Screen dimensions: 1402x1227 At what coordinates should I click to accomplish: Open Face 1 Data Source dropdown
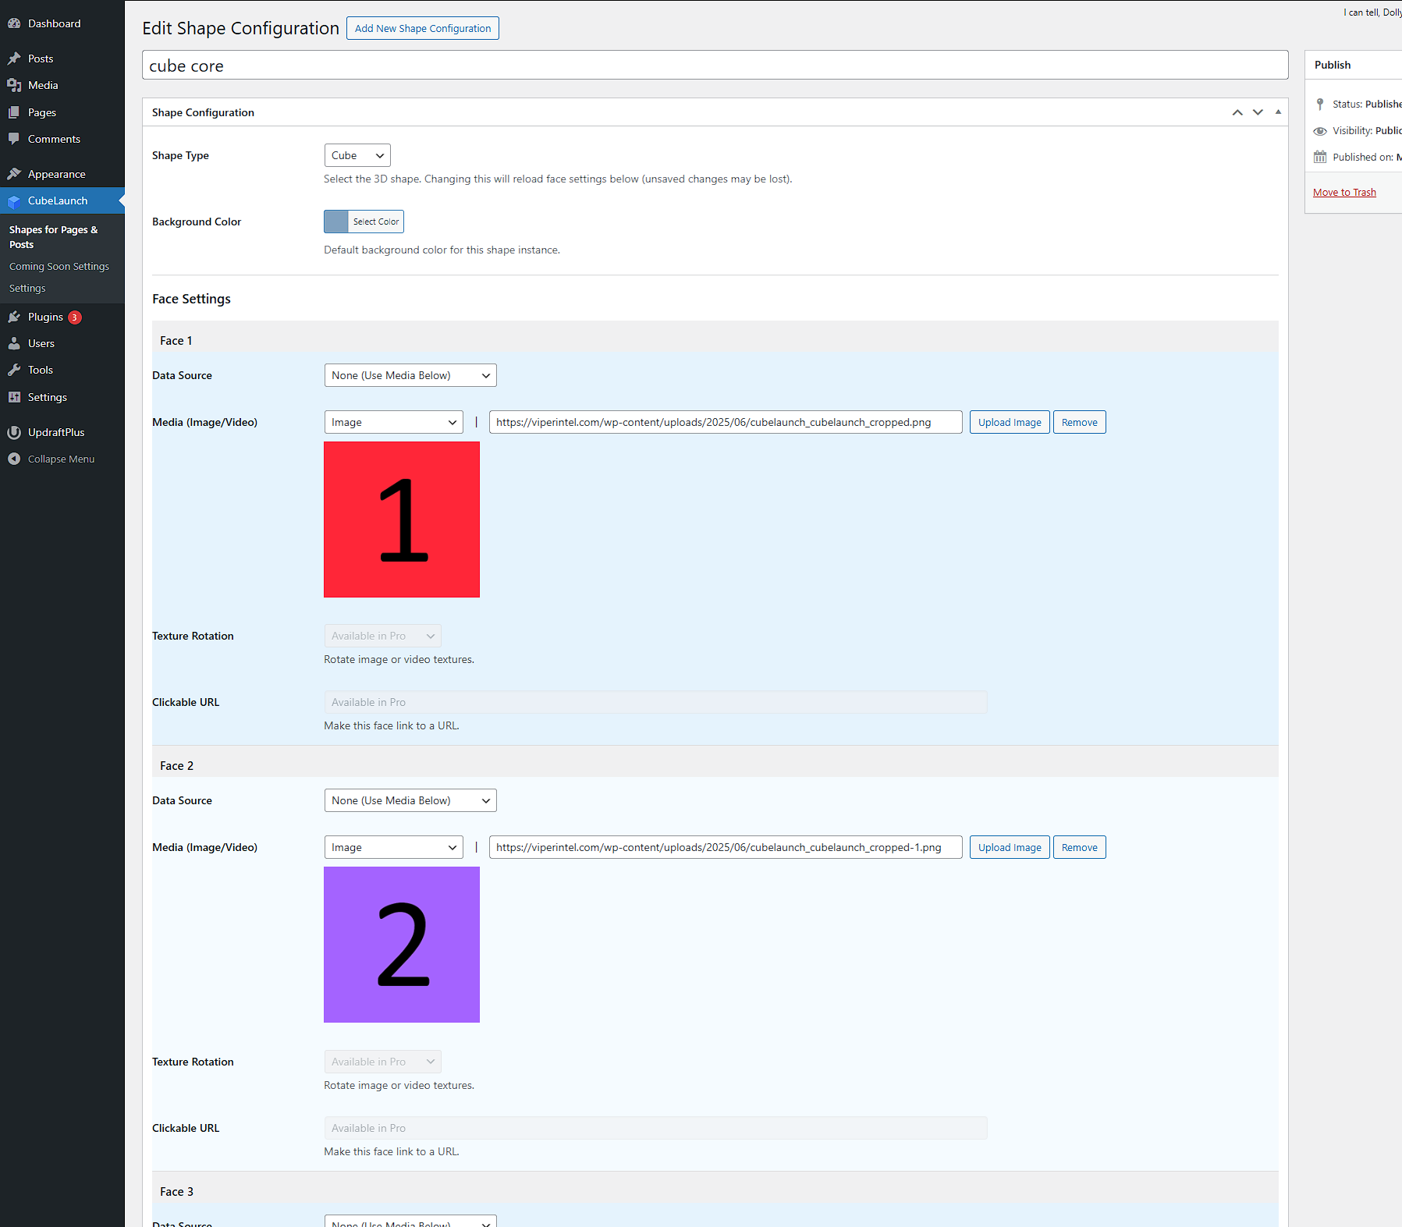pyautogui.click(x=410, y=375)
